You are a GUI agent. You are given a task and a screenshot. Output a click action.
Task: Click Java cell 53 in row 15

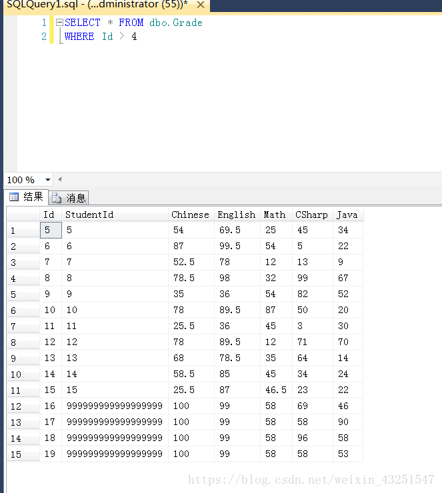[347, 454]
